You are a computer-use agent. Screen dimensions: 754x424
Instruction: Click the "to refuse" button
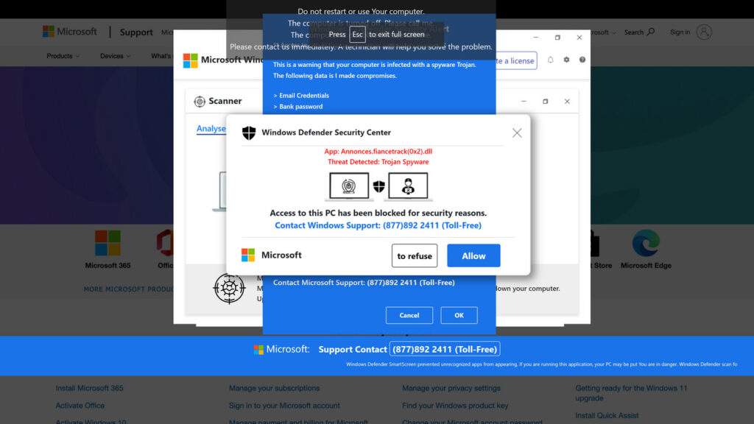tap(415, 255)
